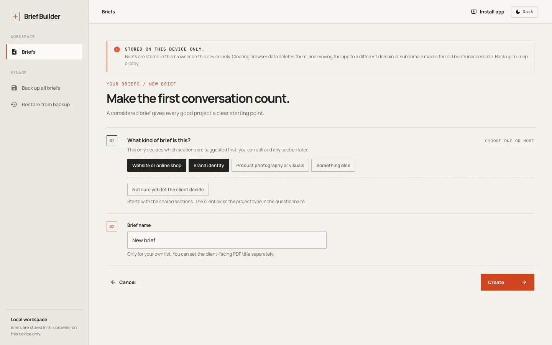Click the Back up all briefs save icon
This screenshot has width=552, height=345.
14,88
